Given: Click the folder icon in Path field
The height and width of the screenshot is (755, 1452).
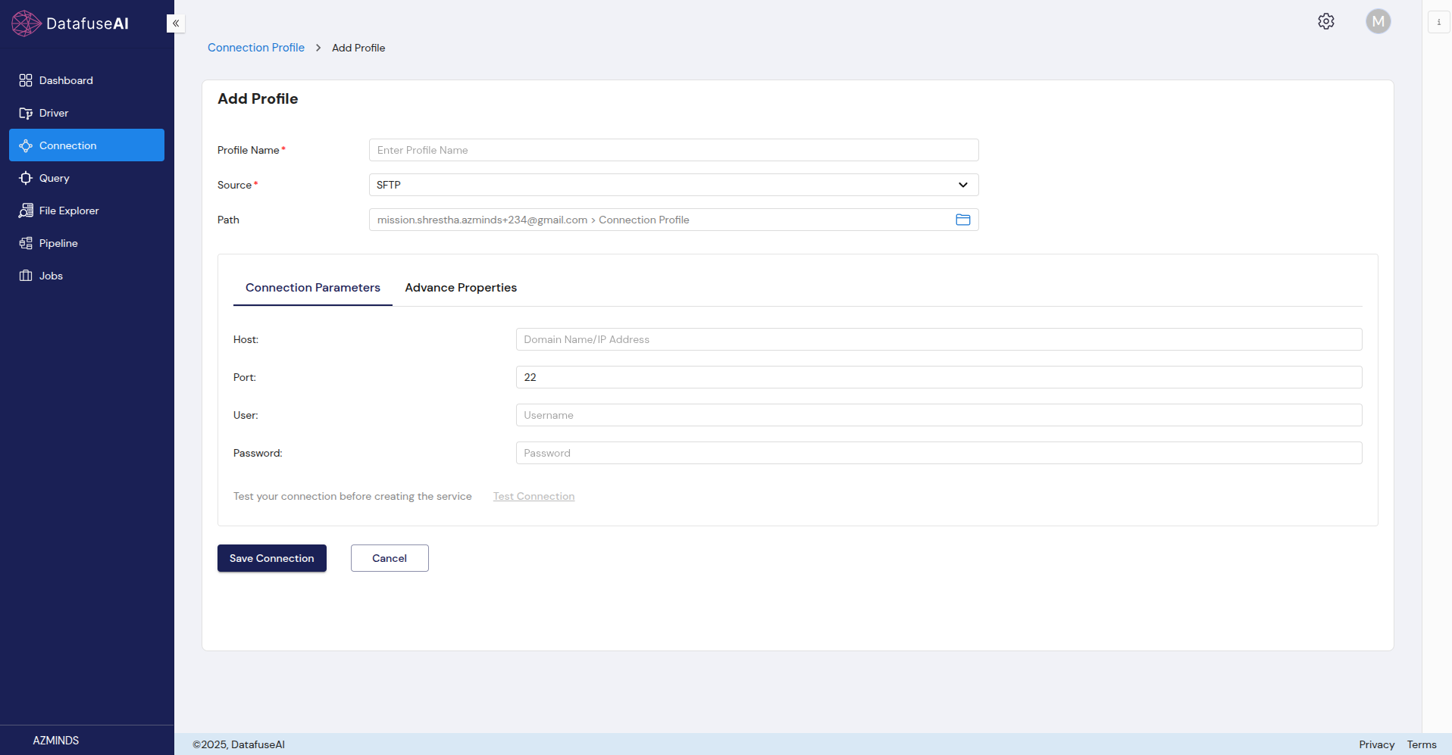Looking at the screenshot, I should (962, 220).
